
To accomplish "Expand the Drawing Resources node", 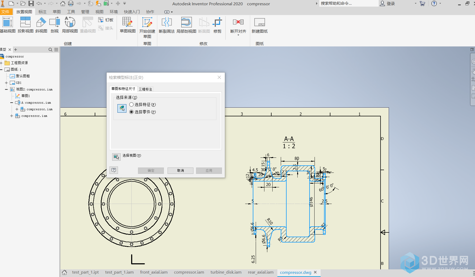I will pos(1,63).
